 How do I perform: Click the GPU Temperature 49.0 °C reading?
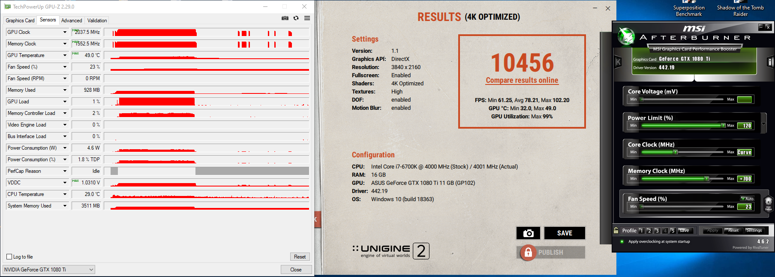coord(86,55)
